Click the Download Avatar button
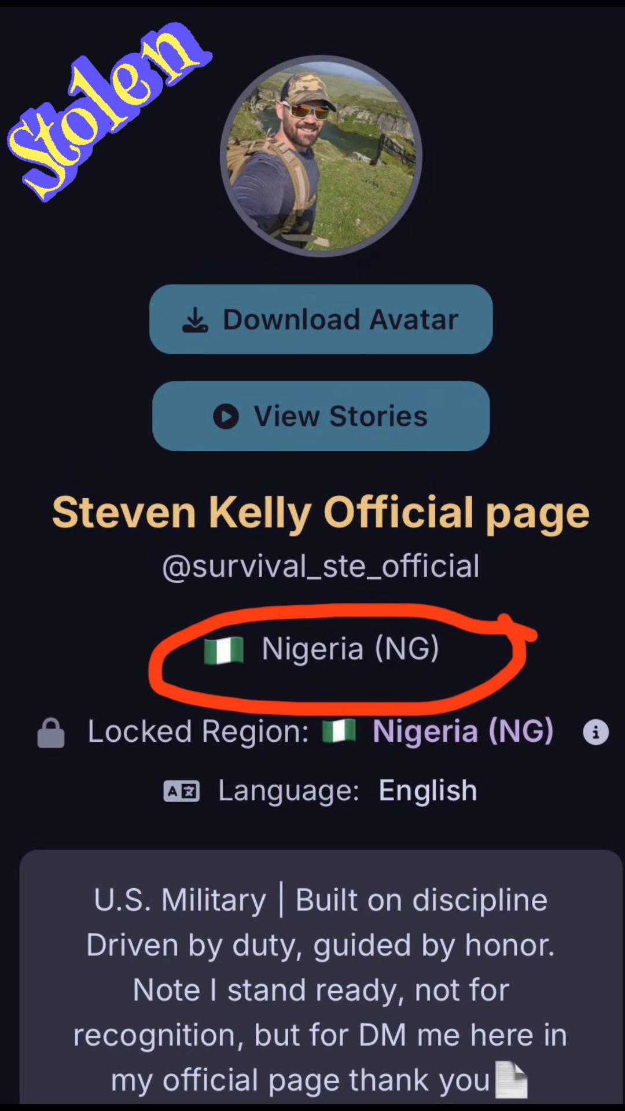Screen dimensions: 625x1111 point(321,319)
